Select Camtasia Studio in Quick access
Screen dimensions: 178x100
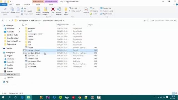click(12, 35)
